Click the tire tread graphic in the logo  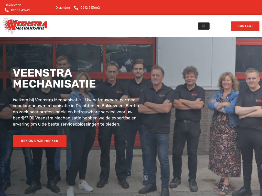click(x=7, y=26)
